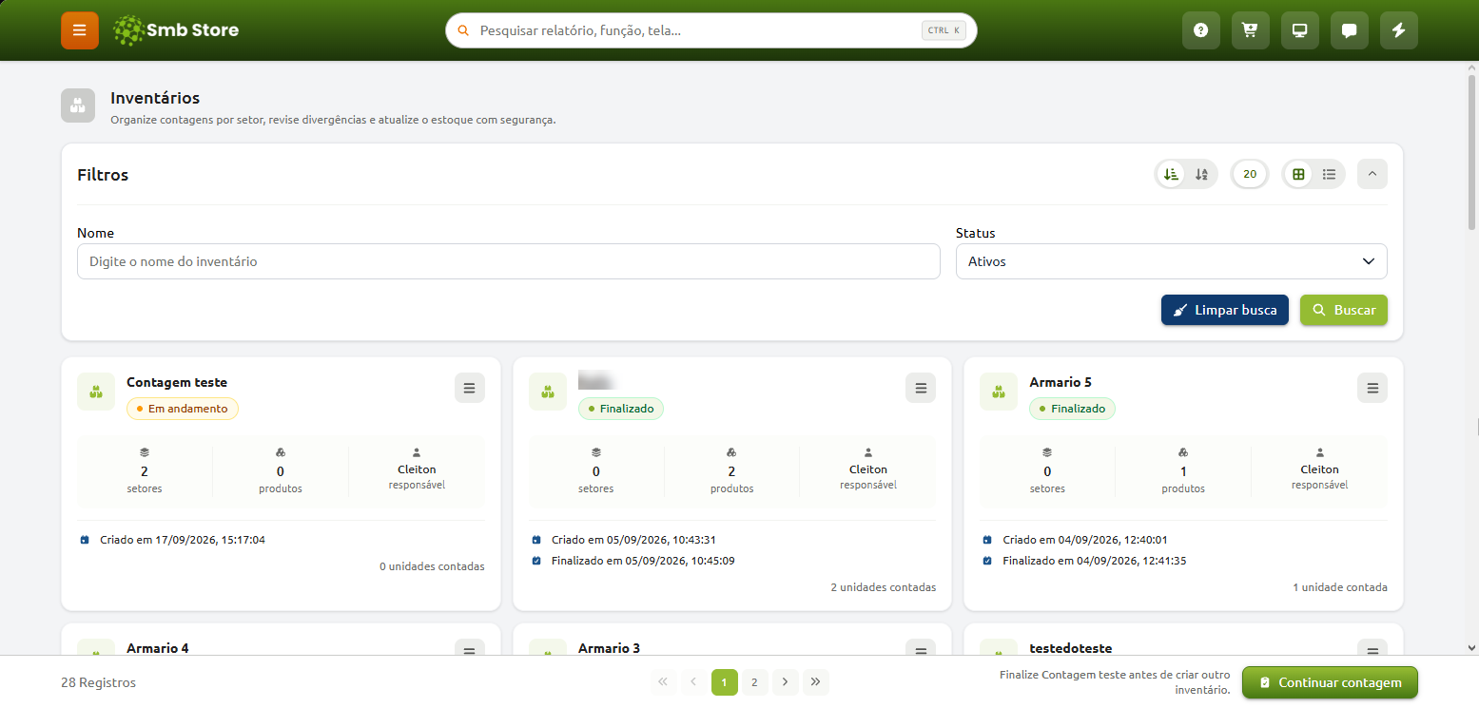Go to the last page arrow
This screenshot has width=1479, height=708.
[816, 682]
